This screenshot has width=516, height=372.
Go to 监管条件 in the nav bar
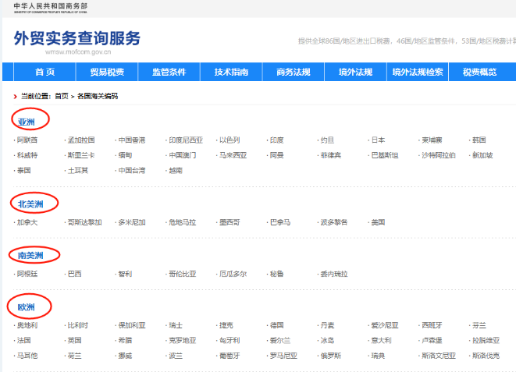169,72
